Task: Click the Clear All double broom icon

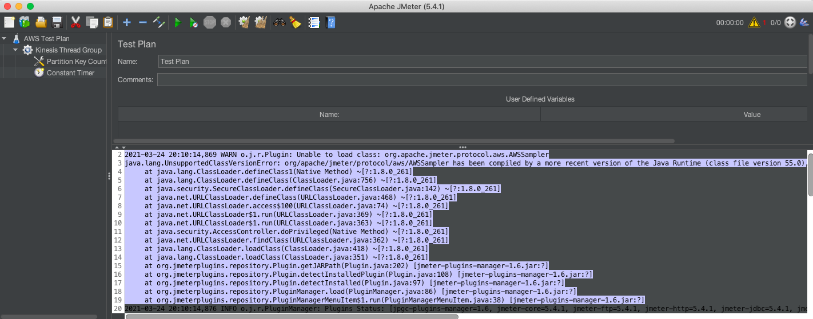Action: [261, 22]
